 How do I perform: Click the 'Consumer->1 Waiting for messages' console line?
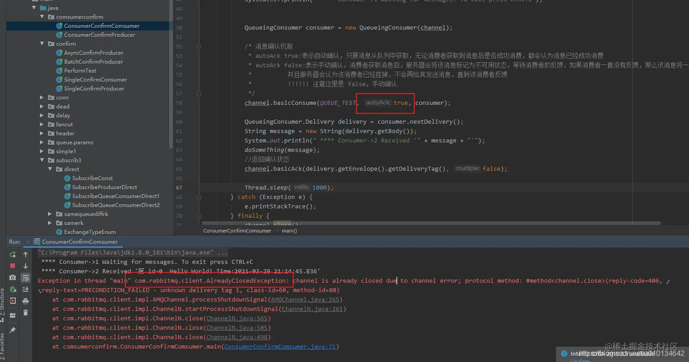[147, 262]
